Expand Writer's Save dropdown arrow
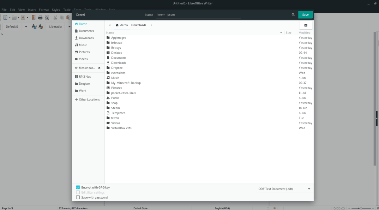Viewport: 379px width, 210px height. (27, 17)
